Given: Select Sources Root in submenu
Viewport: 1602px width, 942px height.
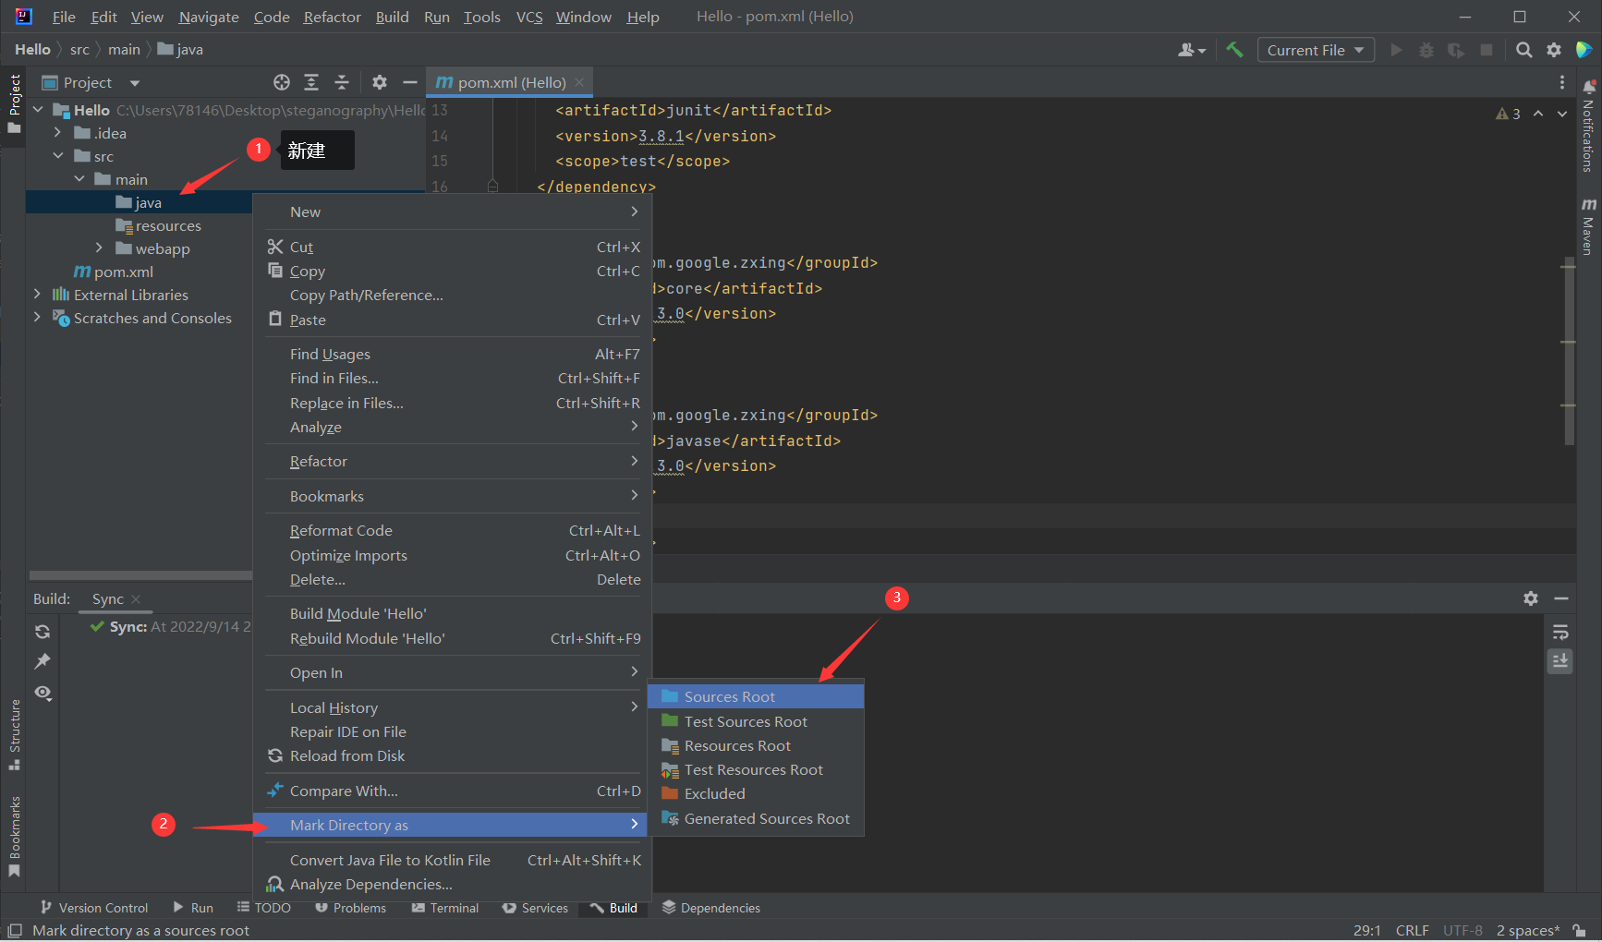Looking at the screenshot, I should [756, 696].
